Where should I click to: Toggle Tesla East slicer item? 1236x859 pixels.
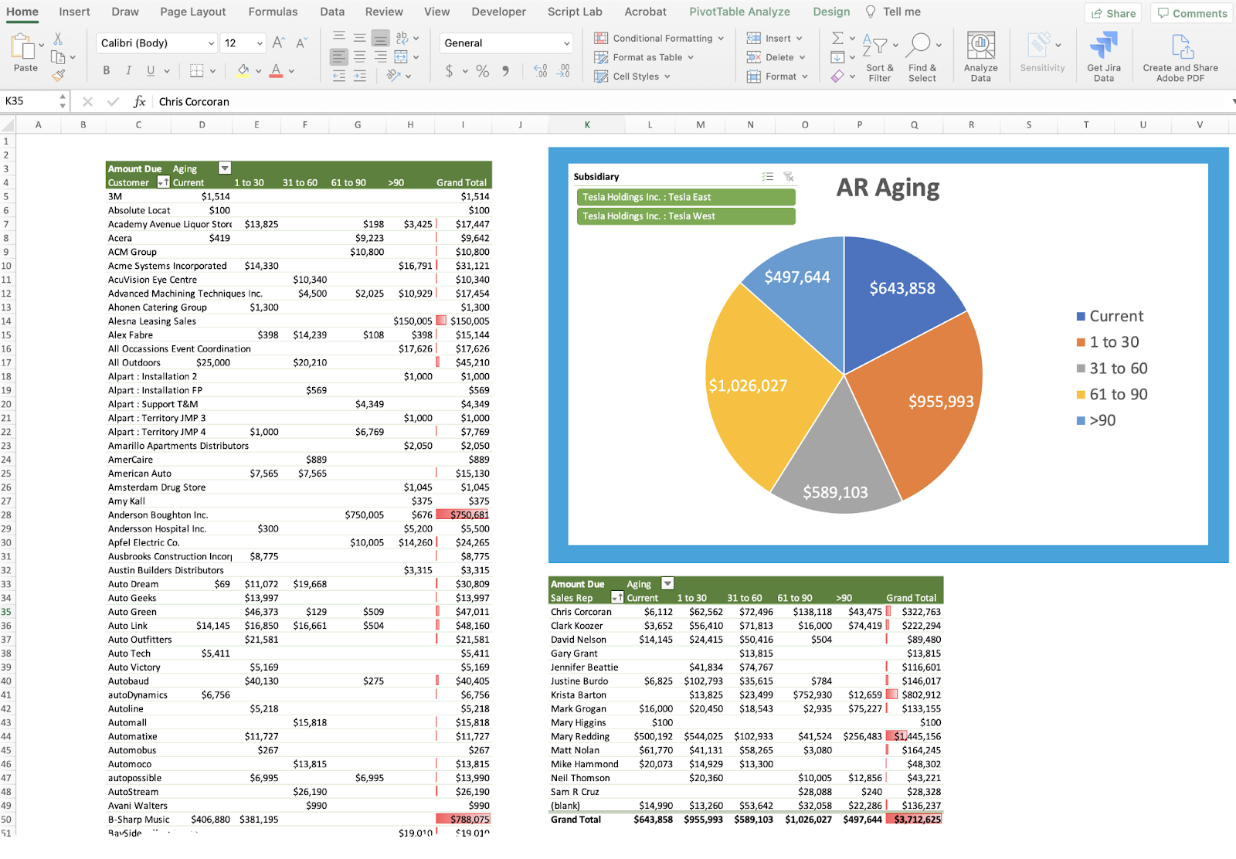point(686,197)
